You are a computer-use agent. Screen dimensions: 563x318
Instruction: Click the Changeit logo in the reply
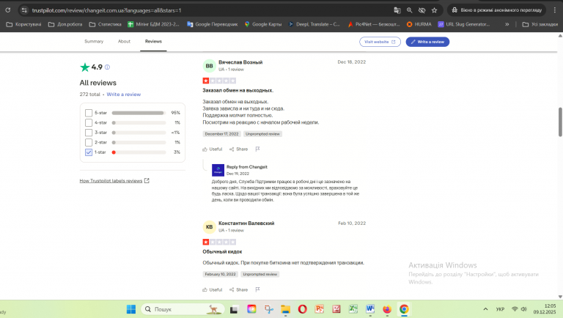pos(218,170)
